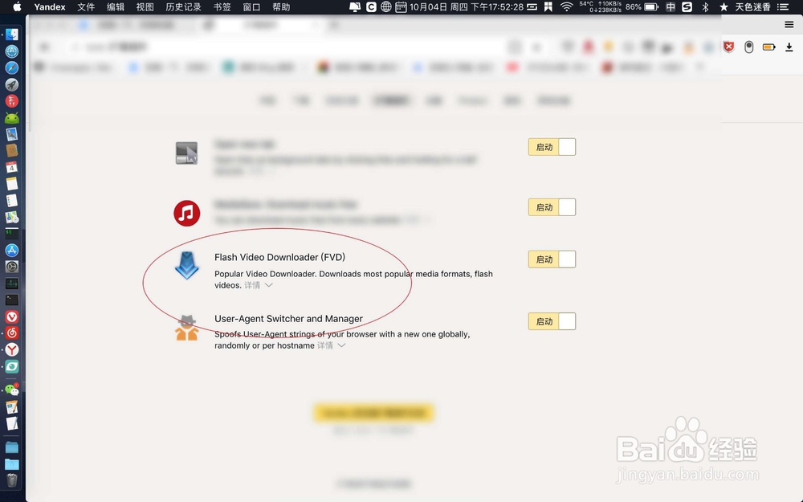Viewport: 803px width, 502px height.
Task: Open the 帮助 menu
Action: click(281, 6)
